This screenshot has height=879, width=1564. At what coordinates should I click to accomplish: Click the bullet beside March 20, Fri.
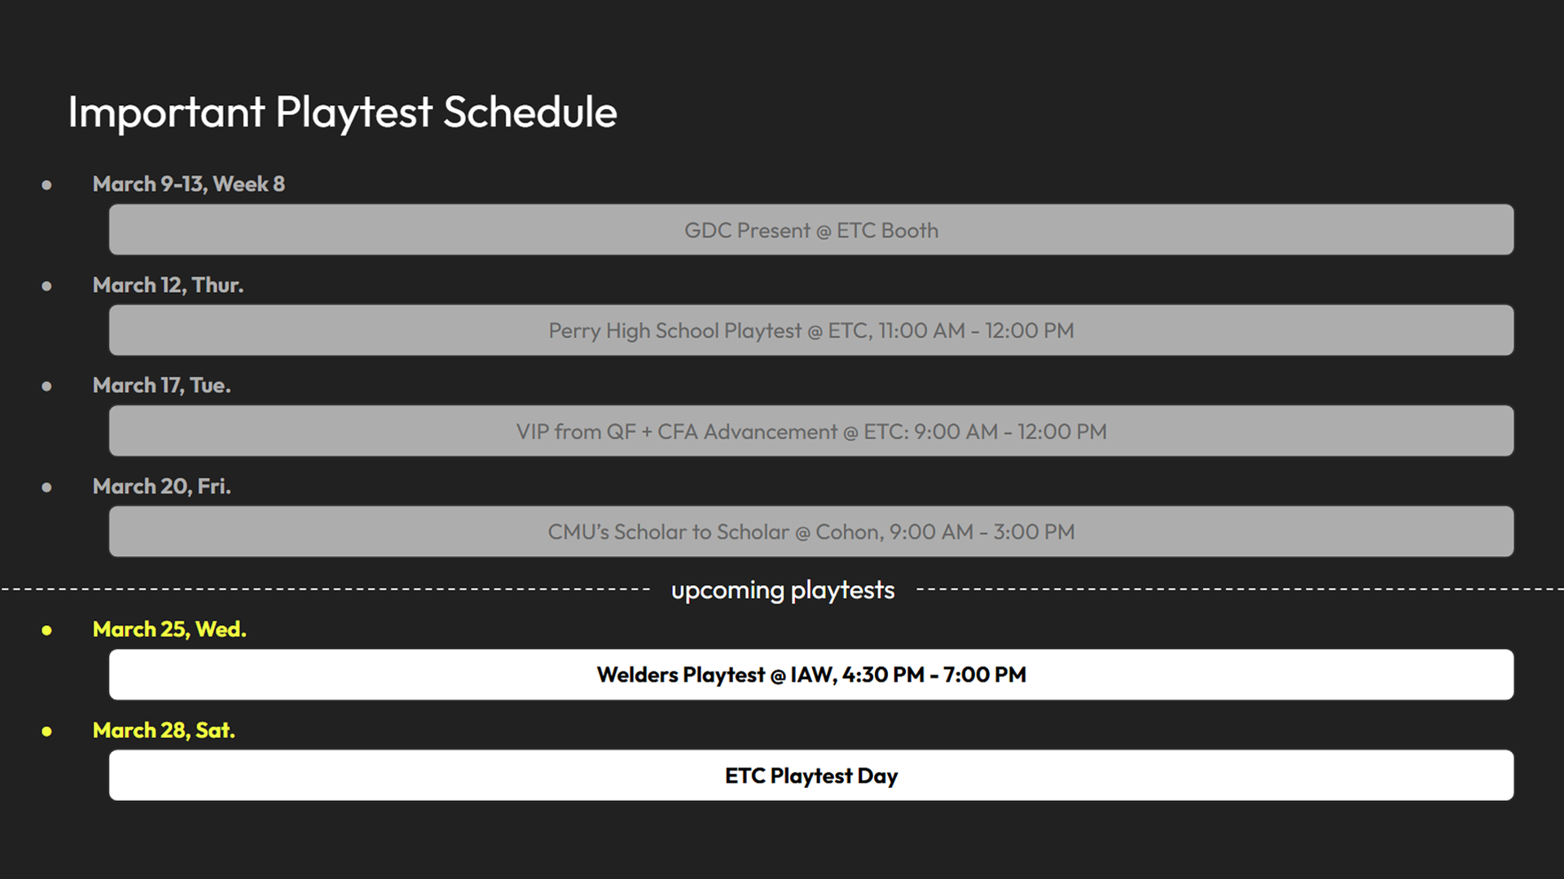[46, 488]
